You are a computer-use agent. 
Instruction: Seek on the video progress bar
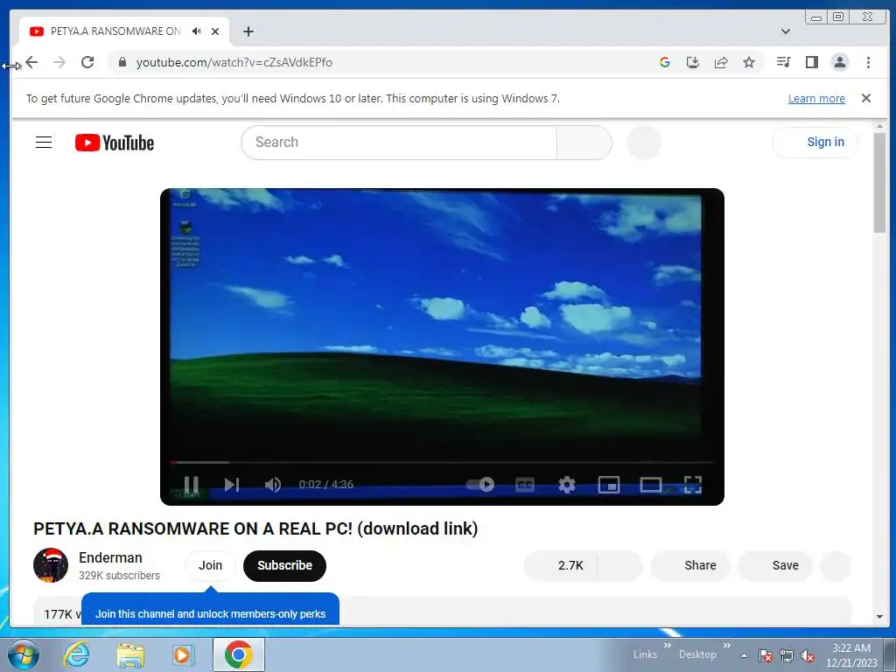click(442, 462)
